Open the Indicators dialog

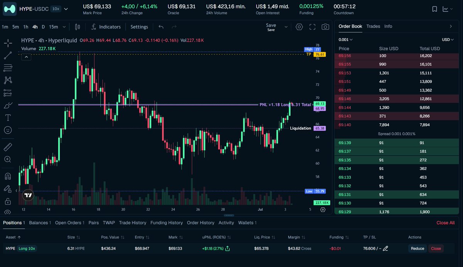click(106, 27)
